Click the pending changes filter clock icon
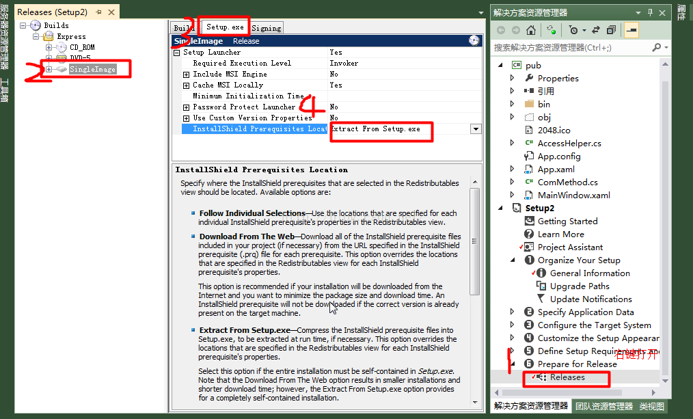Screen dimensions: 693x419 pos(573,30)
